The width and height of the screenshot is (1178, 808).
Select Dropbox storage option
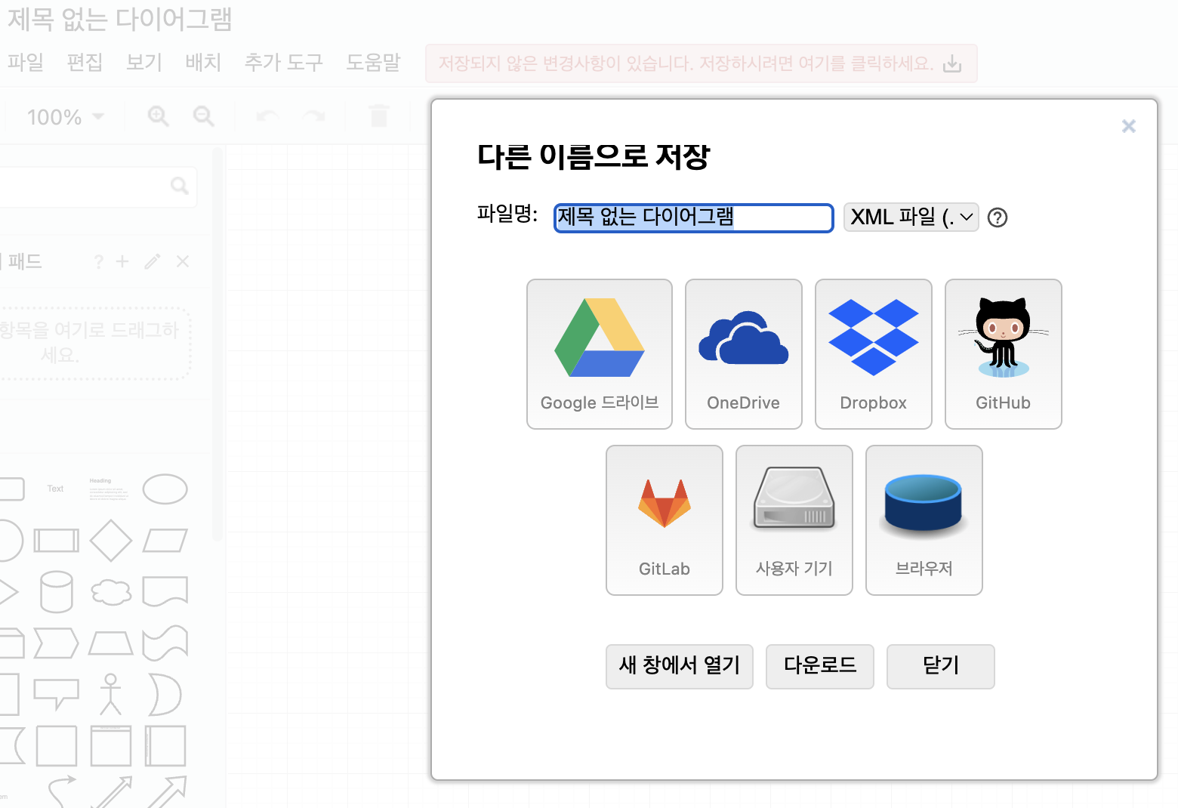point(874,354)
